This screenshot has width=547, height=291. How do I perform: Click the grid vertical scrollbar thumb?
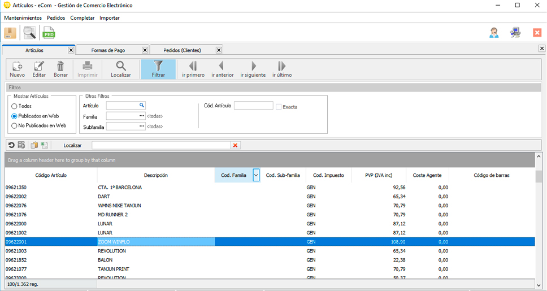(539, 176)
